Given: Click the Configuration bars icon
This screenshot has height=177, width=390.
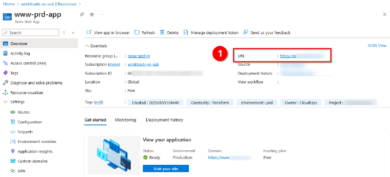Looking at the screenshot, I should [x=13, y=122].
